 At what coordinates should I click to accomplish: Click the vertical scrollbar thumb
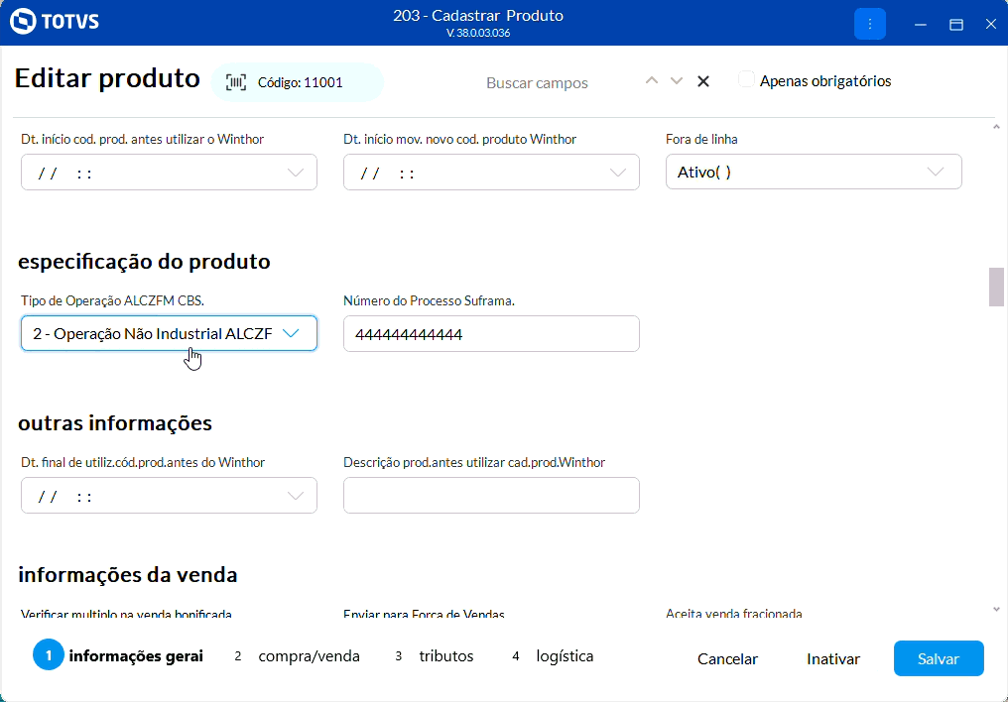996,288
